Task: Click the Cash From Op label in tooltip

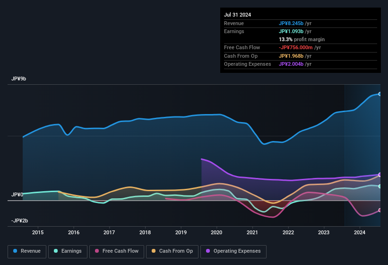Action: [x=241, y=56]
